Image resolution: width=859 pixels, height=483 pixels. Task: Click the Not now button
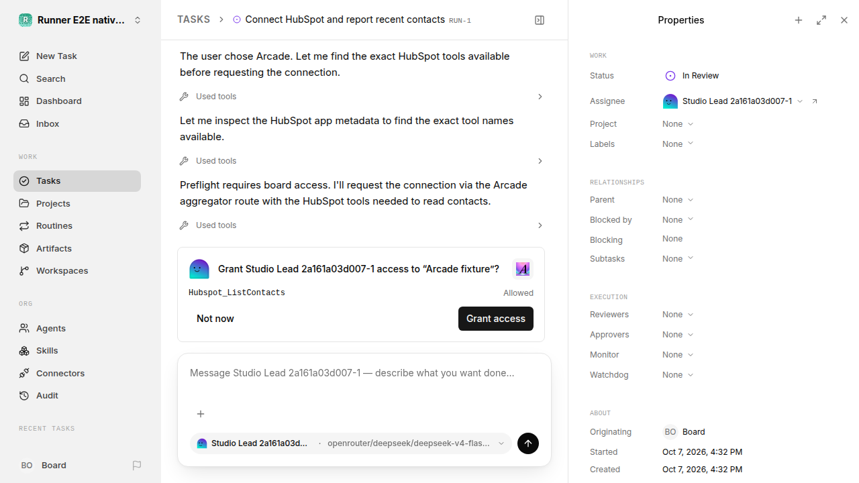pyautogui.click(x=215, y=319)
